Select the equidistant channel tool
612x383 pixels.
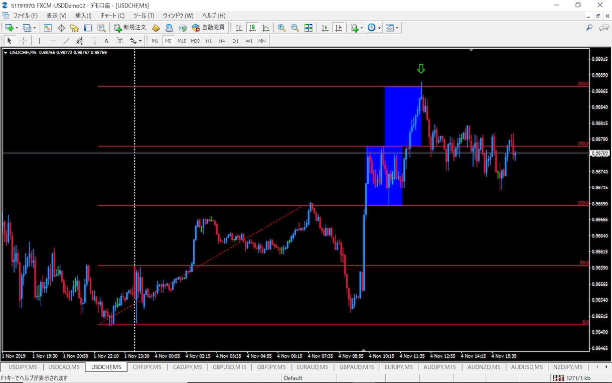click(x=80, y=41)
